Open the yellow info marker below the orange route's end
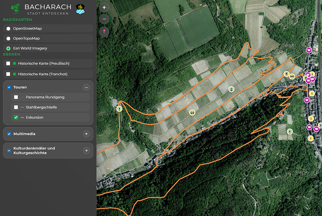The image size is (322, 216). coord(311,93)
